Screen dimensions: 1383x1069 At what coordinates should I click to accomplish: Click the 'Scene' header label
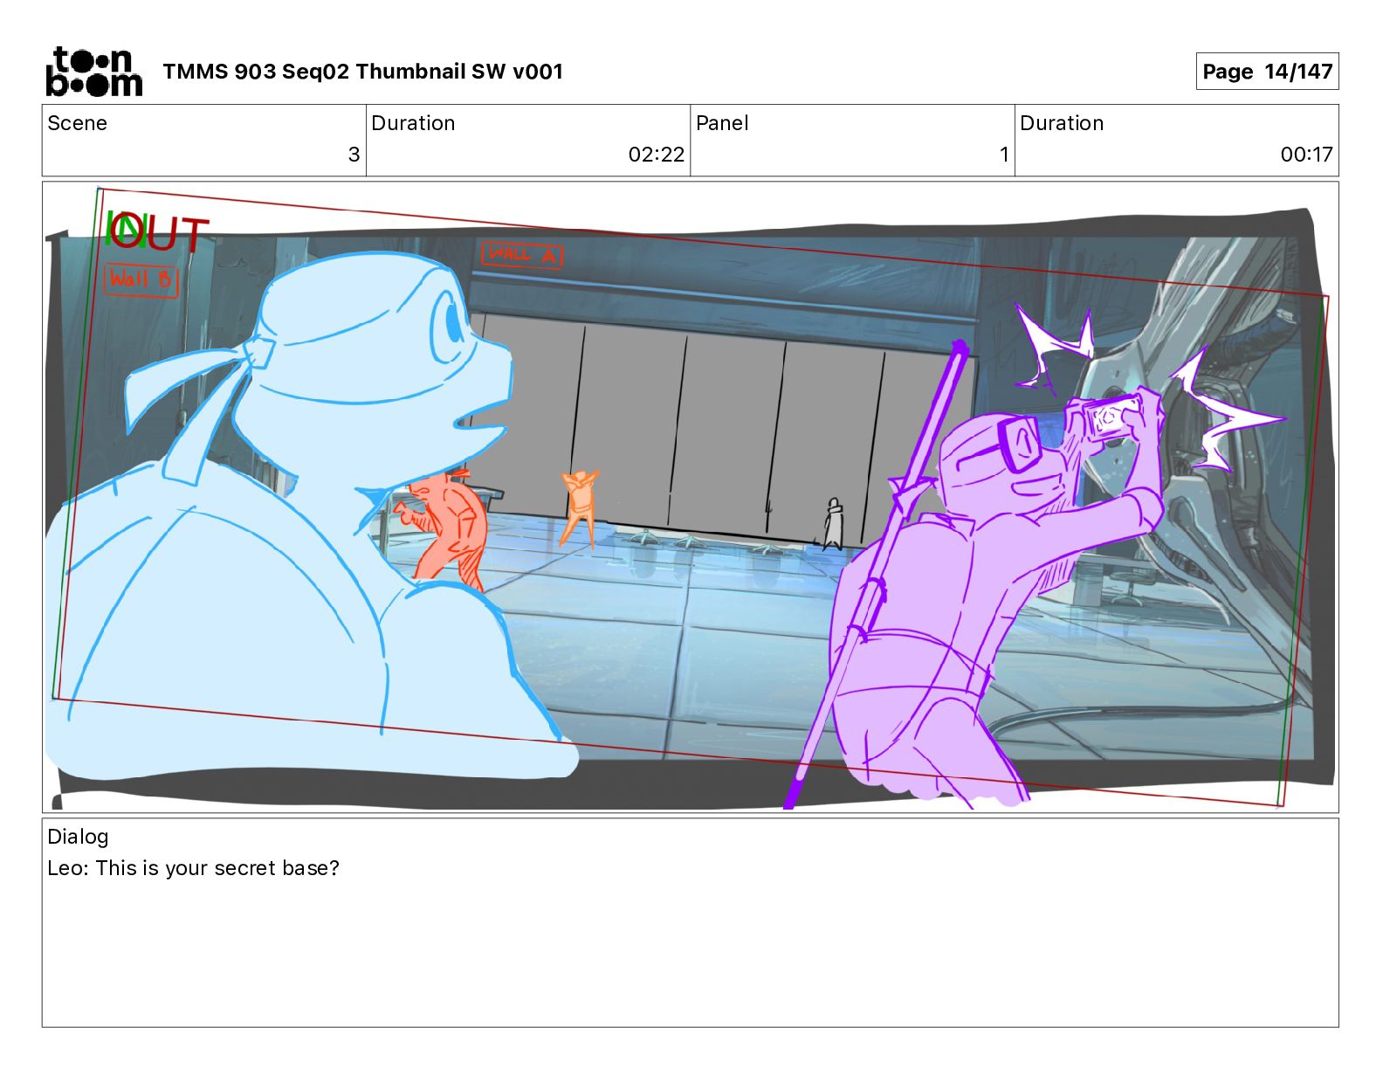78,123
